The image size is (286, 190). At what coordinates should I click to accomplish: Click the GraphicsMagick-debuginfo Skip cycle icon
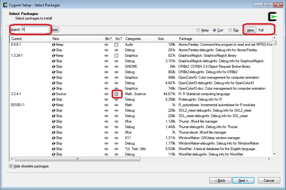click(54, 61)
